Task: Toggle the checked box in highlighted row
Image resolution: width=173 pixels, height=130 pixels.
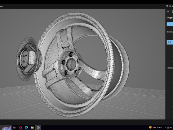Action: pyautogui.click(x=169, y=42)
